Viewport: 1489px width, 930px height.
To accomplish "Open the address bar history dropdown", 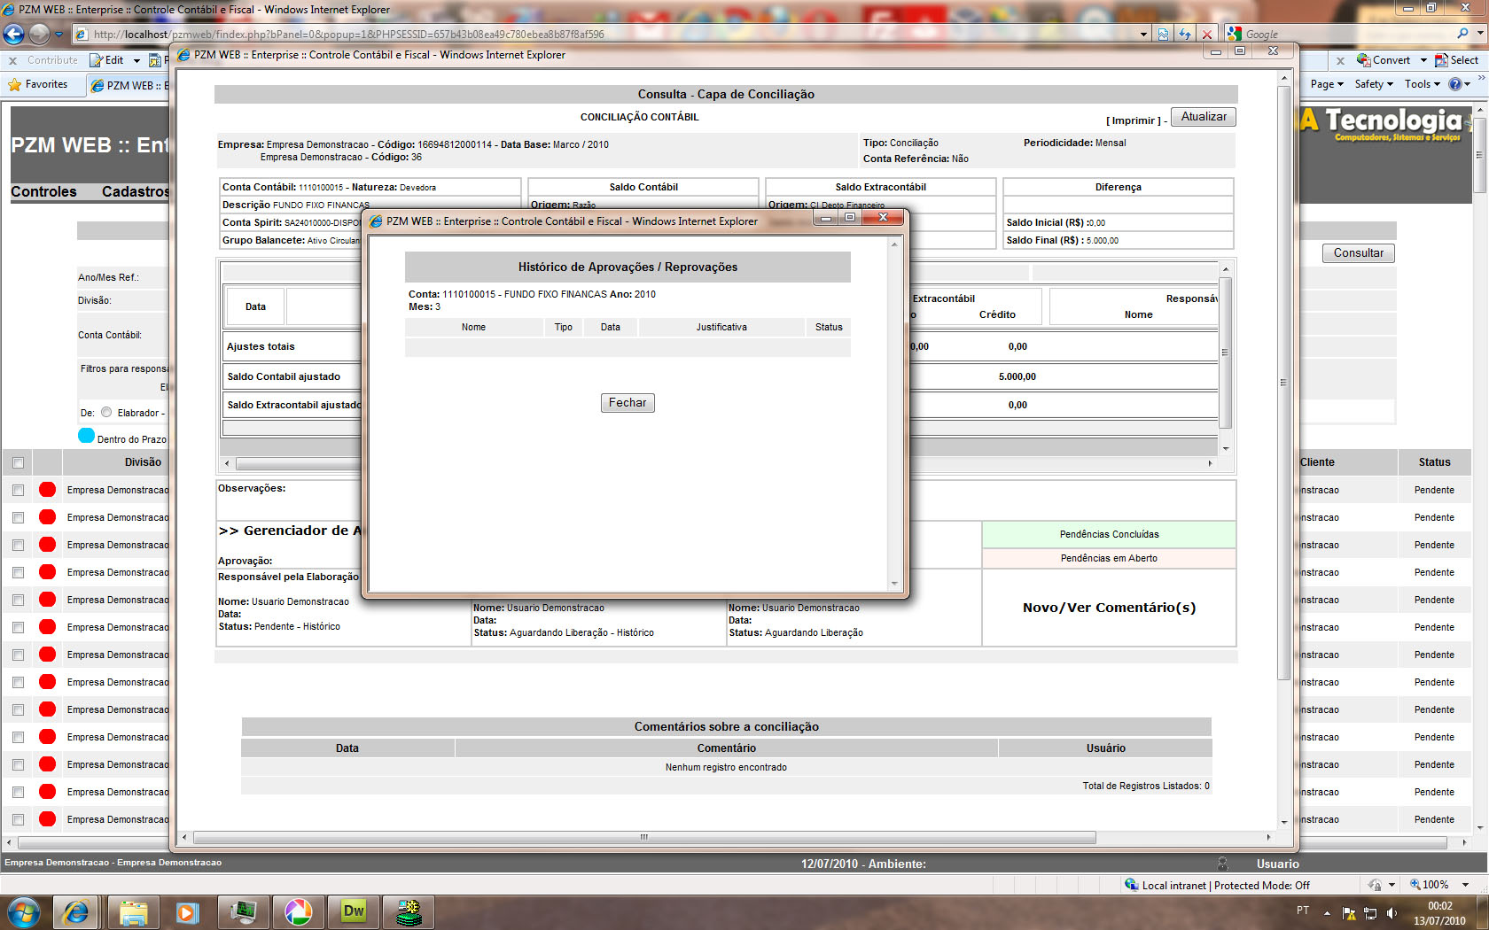I will pyautogui.click(x=1143, y=35).
